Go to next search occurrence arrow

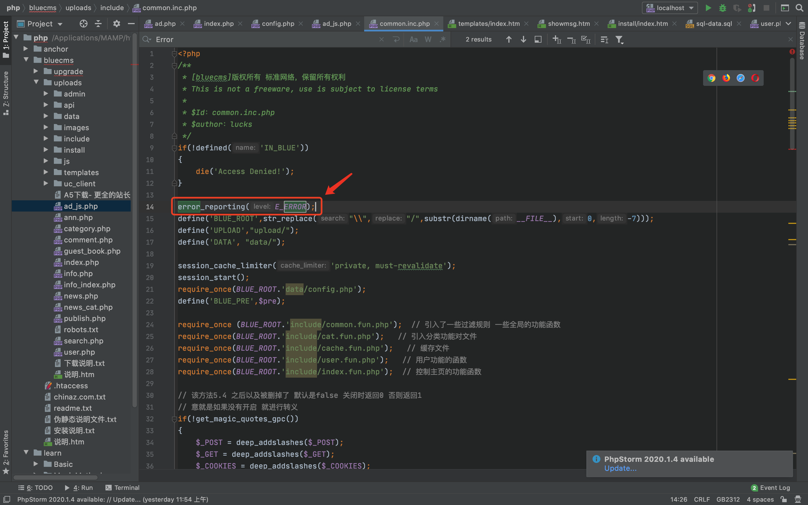coord(523,39)
